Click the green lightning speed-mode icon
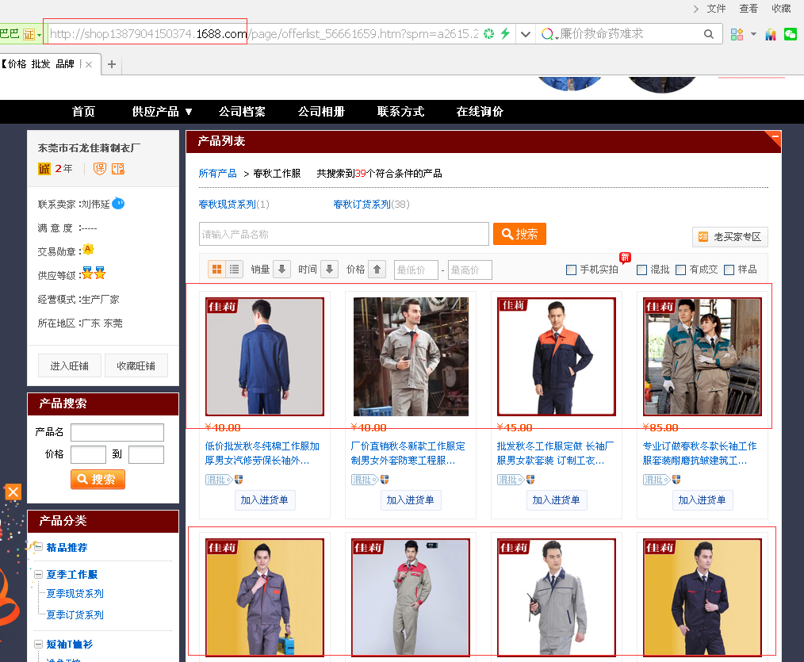Screen dimensions: 804x662 click(504, 34)
